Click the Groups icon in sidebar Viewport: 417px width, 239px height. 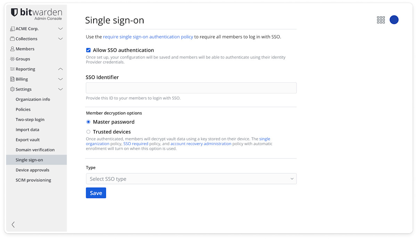[x=13, y=59]
